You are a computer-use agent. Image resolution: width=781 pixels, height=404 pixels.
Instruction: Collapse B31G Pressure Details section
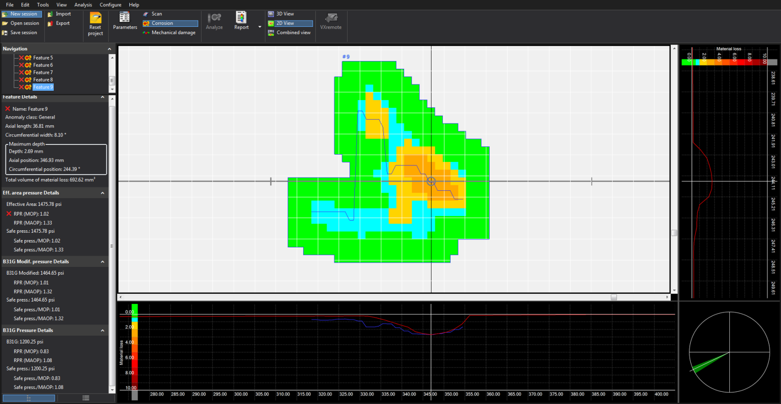coord(103,331)
